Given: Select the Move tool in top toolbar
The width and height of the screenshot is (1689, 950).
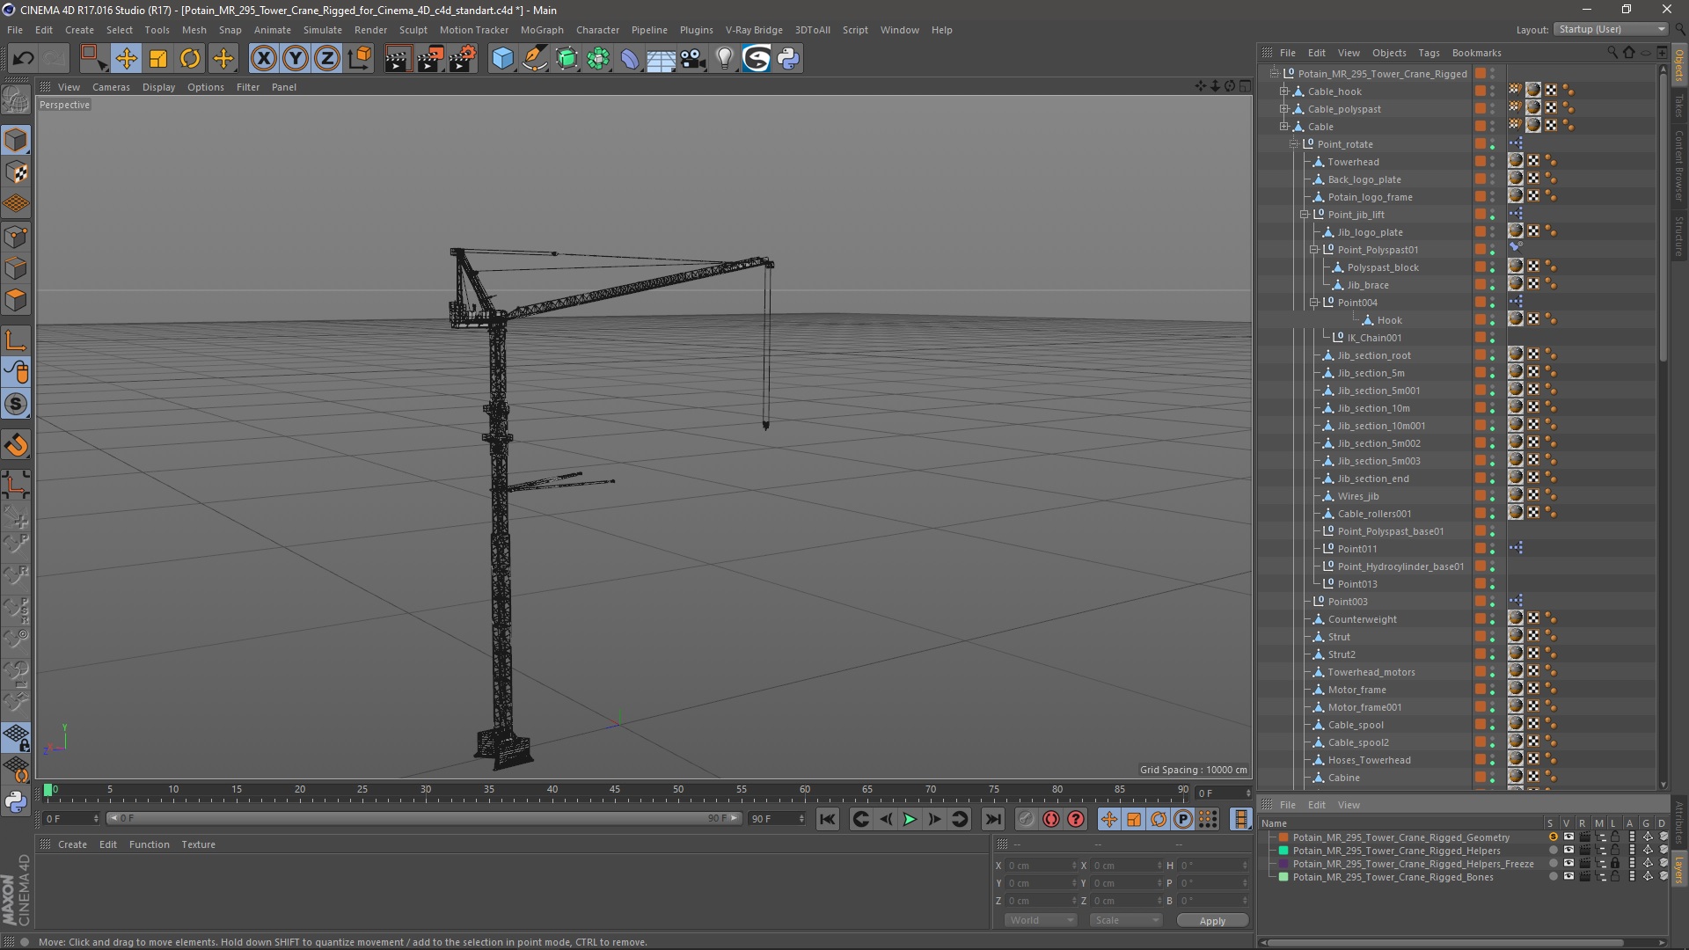Looking at the screenshot, I should (x=126, y=59).
